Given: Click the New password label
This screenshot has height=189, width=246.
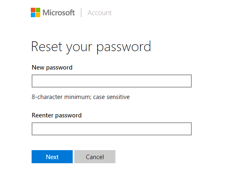Looking at the screenshot, I should pyautogui.click(x=52, y=67).
